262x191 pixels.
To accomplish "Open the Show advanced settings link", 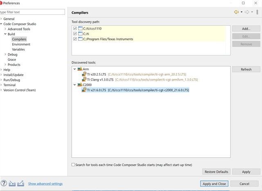I will [x=45, y=184].
